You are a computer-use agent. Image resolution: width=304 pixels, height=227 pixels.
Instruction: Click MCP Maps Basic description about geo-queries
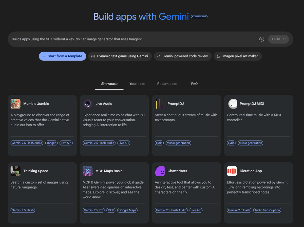(x=113, y=190)
